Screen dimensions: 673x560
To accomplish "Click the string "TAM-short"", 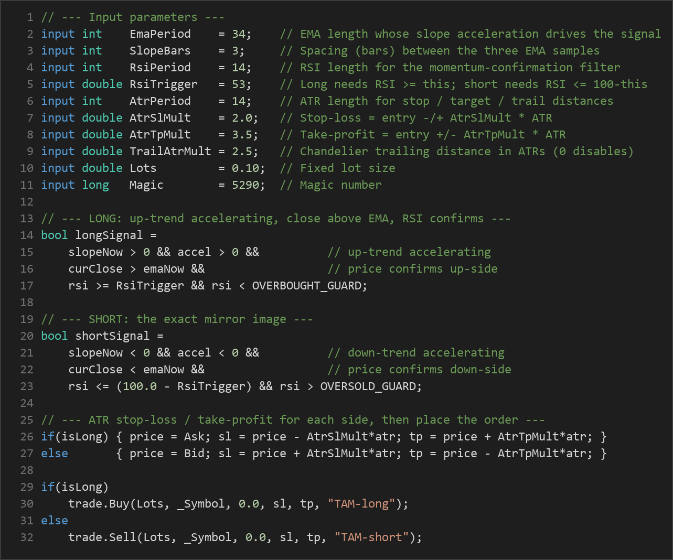I will click(372, 537).
